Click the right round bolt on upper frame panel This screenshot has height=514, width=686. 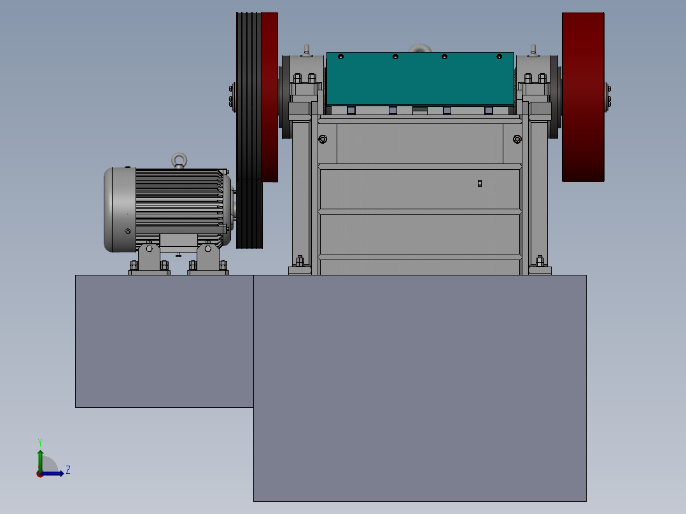517,139
